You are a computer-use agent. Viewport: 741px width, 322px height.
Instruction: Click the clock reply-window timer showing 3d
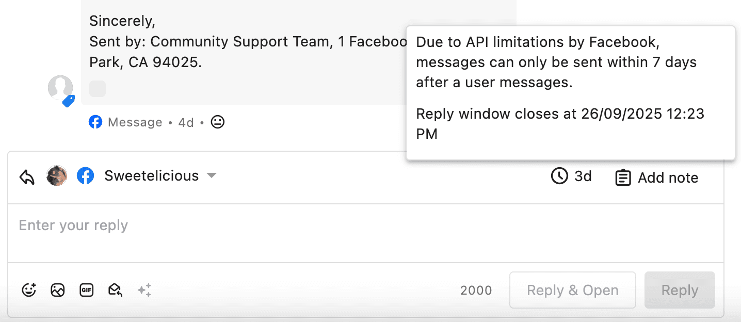[571, 176]
